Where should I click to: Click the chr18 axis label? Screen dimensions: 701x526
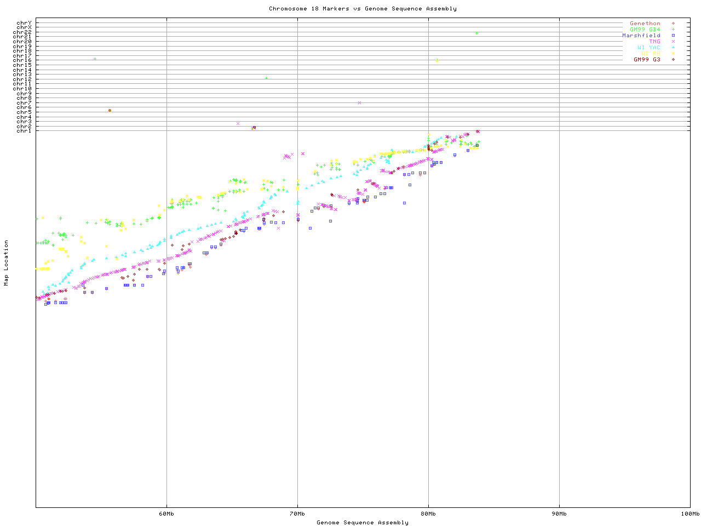click(22, 51)
